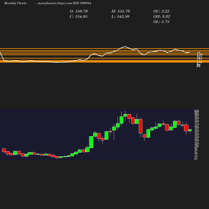The width and height of the screenshot is (209, 209).
Task: Click the OL: 5.75 reading
Action: point(161,22)
